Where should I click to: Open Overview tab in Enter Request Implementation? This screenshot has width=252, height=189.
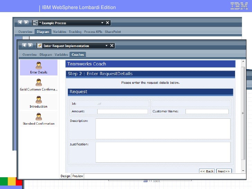pos(29,55)
